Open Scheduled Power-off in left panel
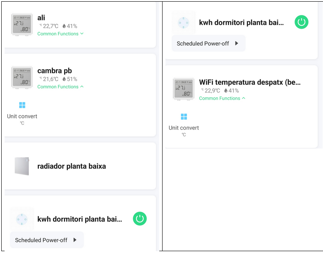Image resolution: width=323 pixels, height=257 pixels. [x=46, y=240]
